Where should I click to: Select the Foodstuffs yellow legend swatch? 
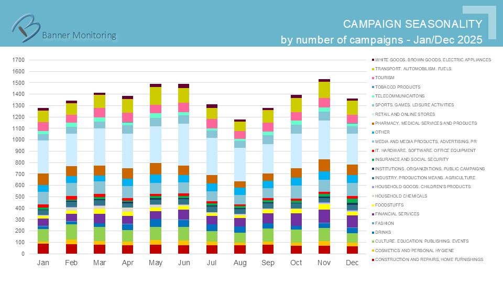click(372, 205)
